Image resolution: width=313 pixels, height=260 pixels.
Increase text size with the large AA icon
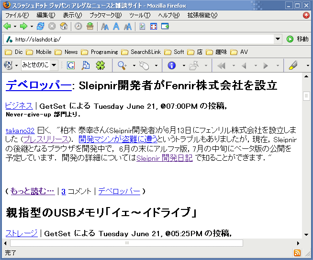[128, 26]
